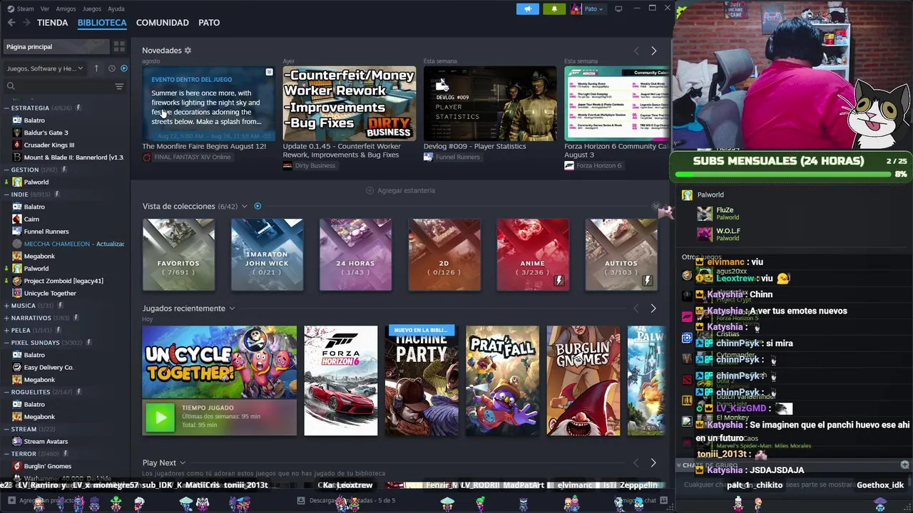Click the Steam logo in the menu bar
This screenshot has width=913, height=513.
[x=11, y=9]
